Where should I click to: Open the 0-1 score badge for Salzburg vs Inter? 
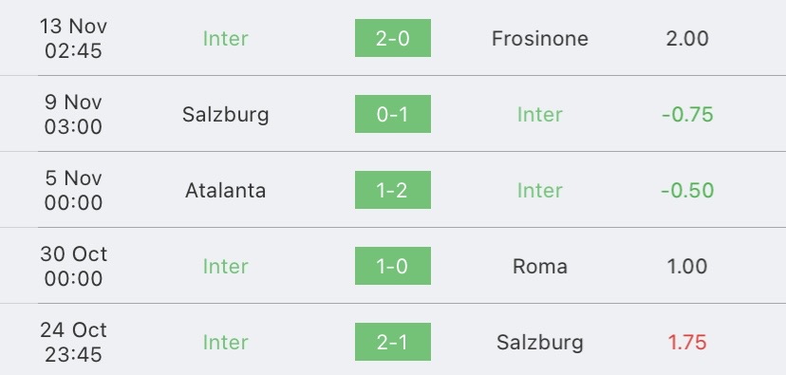point(392,114)
